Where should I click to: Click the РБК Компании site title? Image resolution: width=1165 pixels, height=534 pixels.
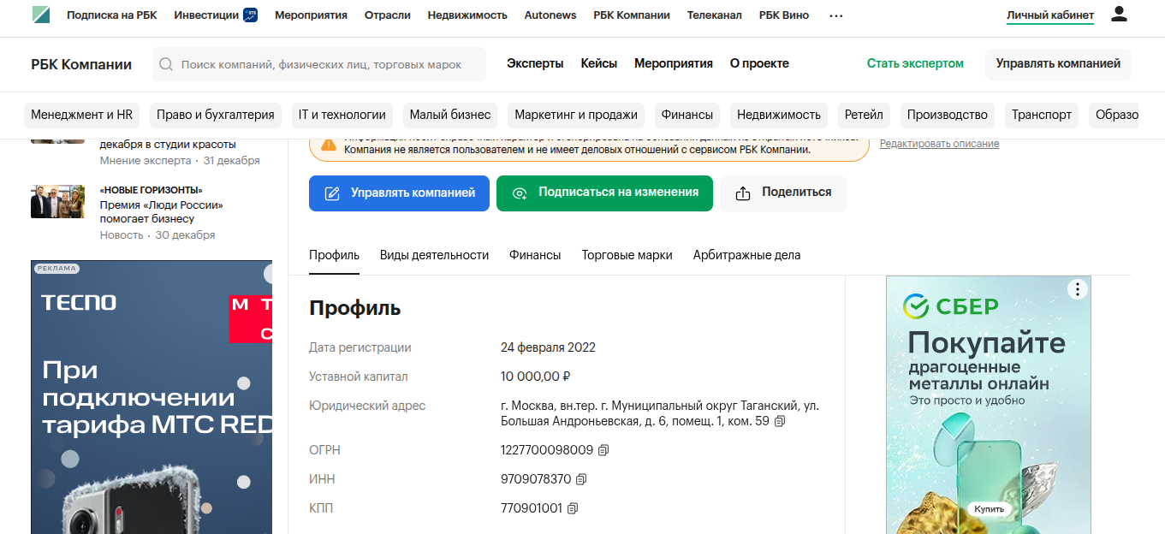tap(81, 64)
